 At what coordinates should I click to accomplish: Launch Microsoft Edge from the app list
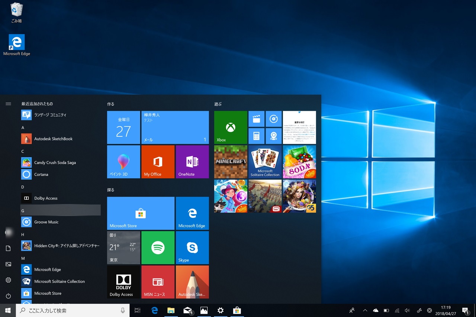(x=61, y=269)
